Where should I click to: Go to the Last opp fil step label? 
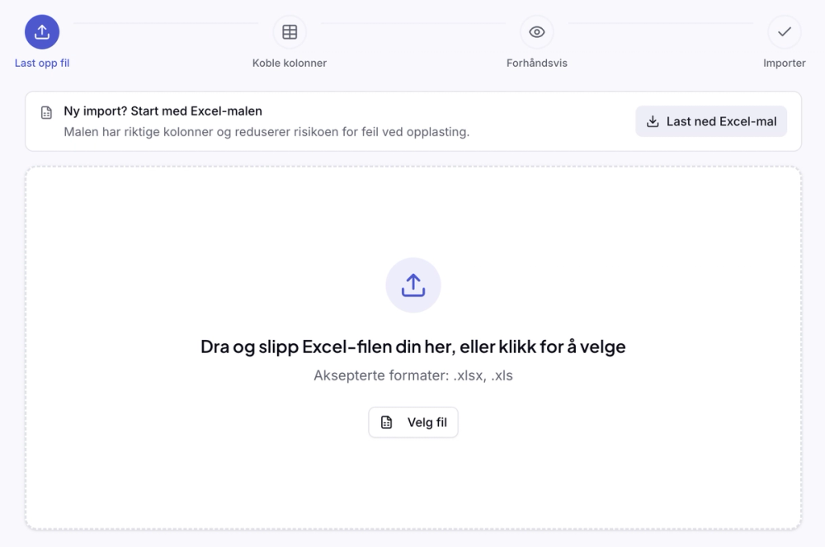coord(42,63)
